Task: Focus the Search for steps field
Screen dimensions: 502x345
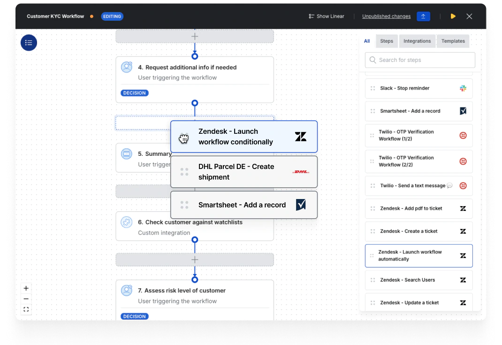Action: [420, 60]
